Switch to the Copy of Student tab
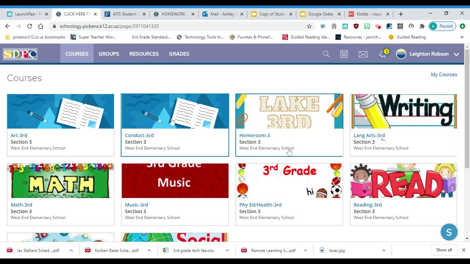 272,14
